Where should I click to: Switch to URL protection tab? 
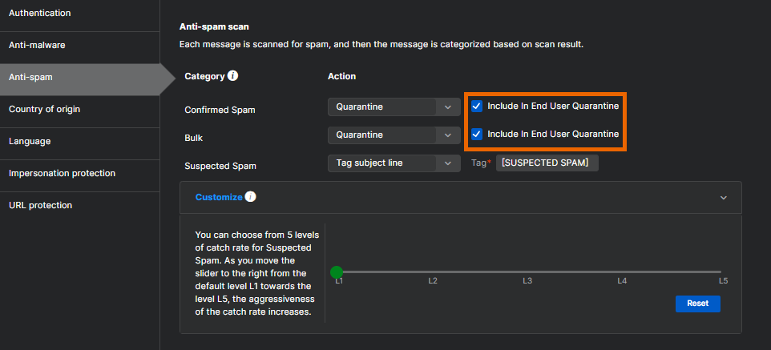click(x=40, y=206)
